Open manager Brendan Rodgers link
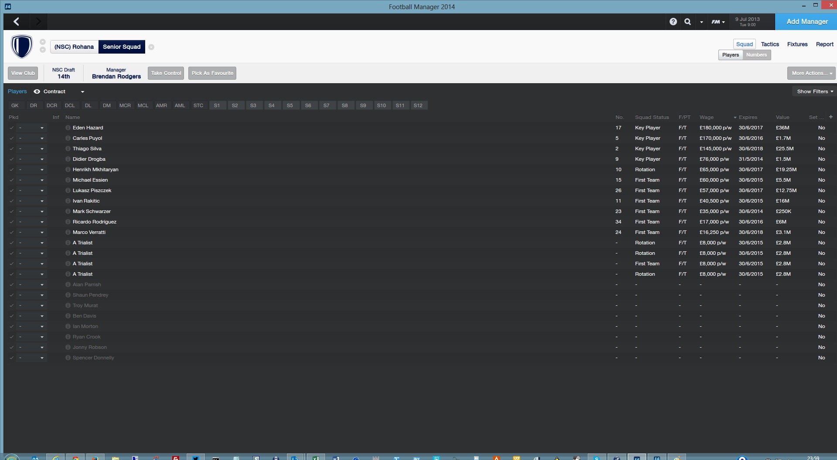 [x=116, y=76]
